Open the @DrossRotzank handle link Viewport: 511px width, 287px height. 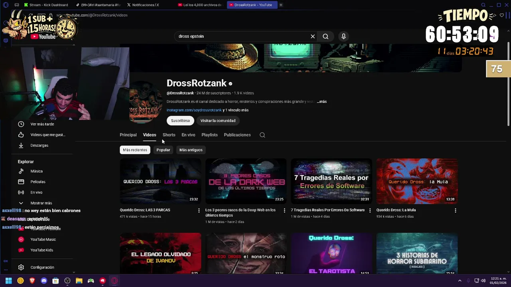click(x=180, y=93)
